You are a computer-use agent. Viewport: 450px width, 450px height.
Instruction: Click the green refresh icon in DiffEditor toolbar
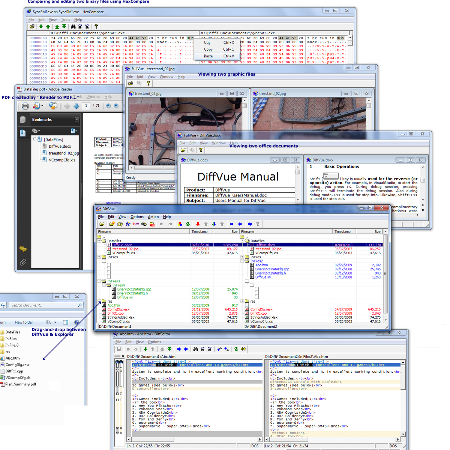coord(236,349)
